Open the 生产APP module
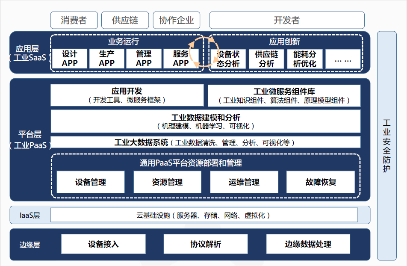Image resolution: width=407 pixels, height=266 pixels. (x=106, y=59)
